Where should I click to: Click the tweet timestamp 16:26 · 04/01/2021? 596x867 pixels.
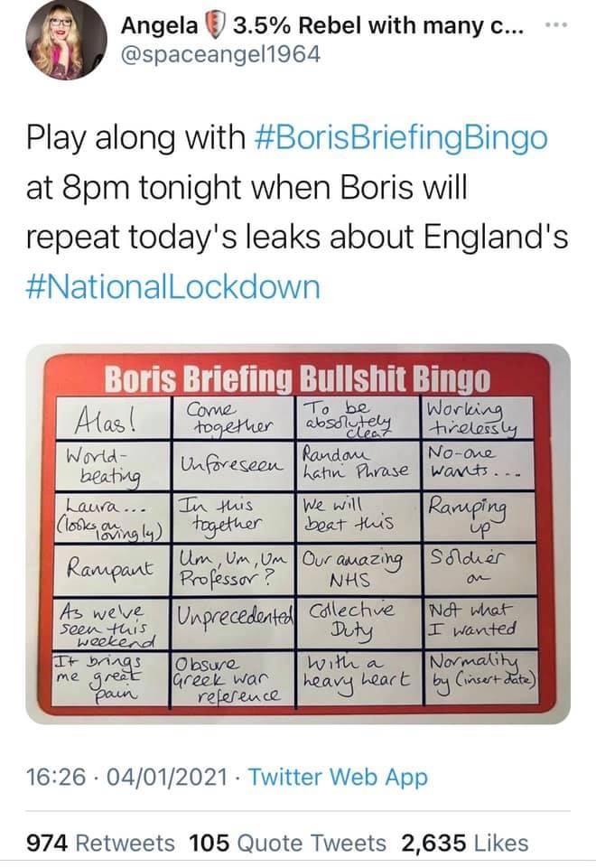coord(126,777)
